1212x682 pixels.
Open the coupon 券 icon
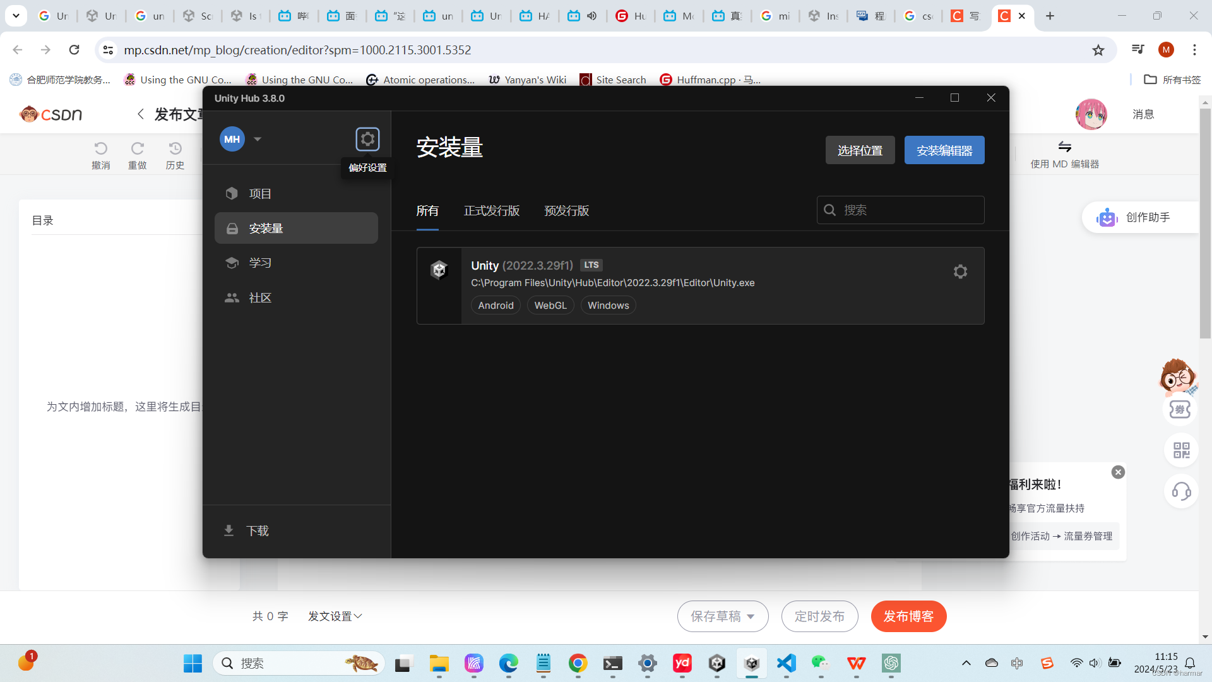pos(1180,409)
